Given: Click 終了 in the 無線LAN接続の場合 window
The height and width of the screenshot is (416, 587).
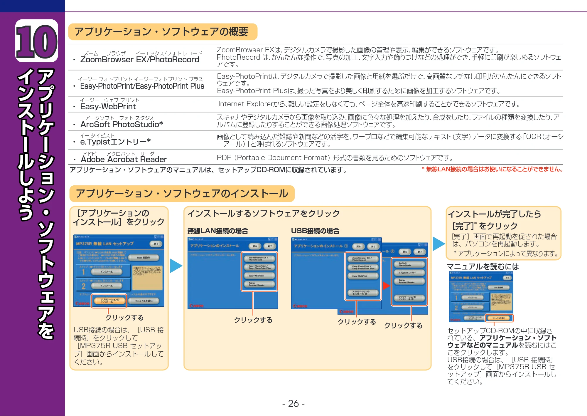Looking at the screenshot, I should pyautogui.click(x=270, y=246).
